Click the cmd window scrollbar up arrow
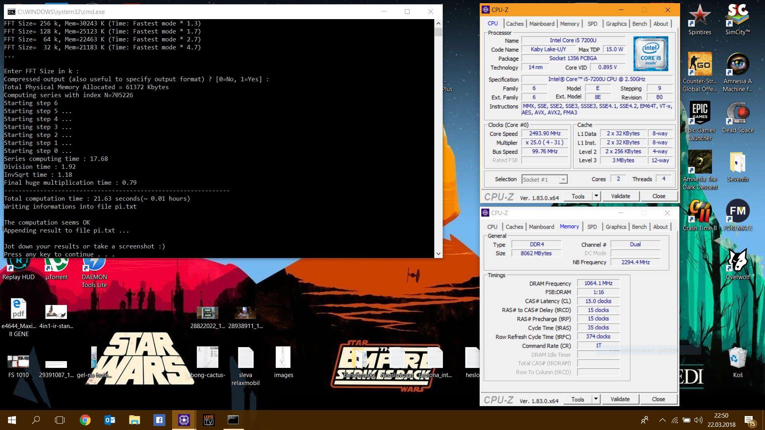765x430 pixels. click(438, 23)
